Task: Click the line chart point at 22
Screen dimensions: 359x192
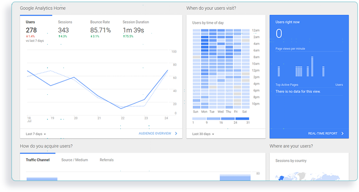Action: [121, 108]
